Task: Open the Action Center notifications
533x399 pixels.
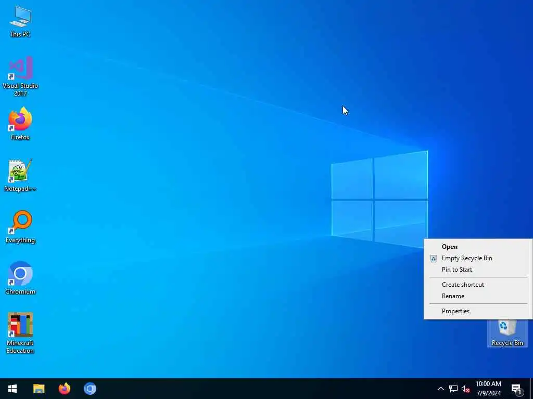Action: click(x=517, y=389)
